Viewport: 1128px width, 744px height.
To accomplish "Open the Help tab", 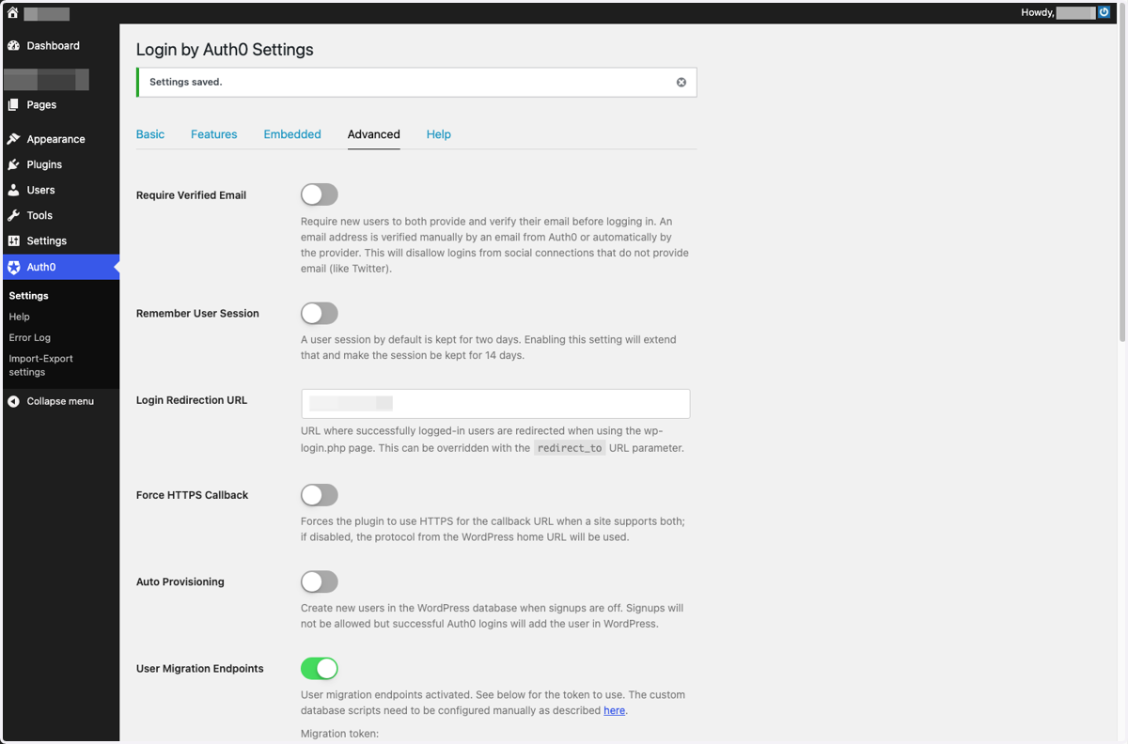I will [439, 134].
